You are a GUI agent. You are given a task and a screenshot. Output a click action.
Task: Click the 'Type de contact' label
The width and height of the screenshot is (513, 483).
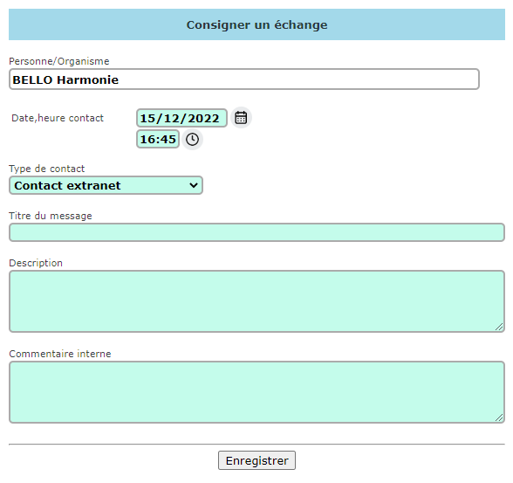pyautogui.click(x=47, y=169)
